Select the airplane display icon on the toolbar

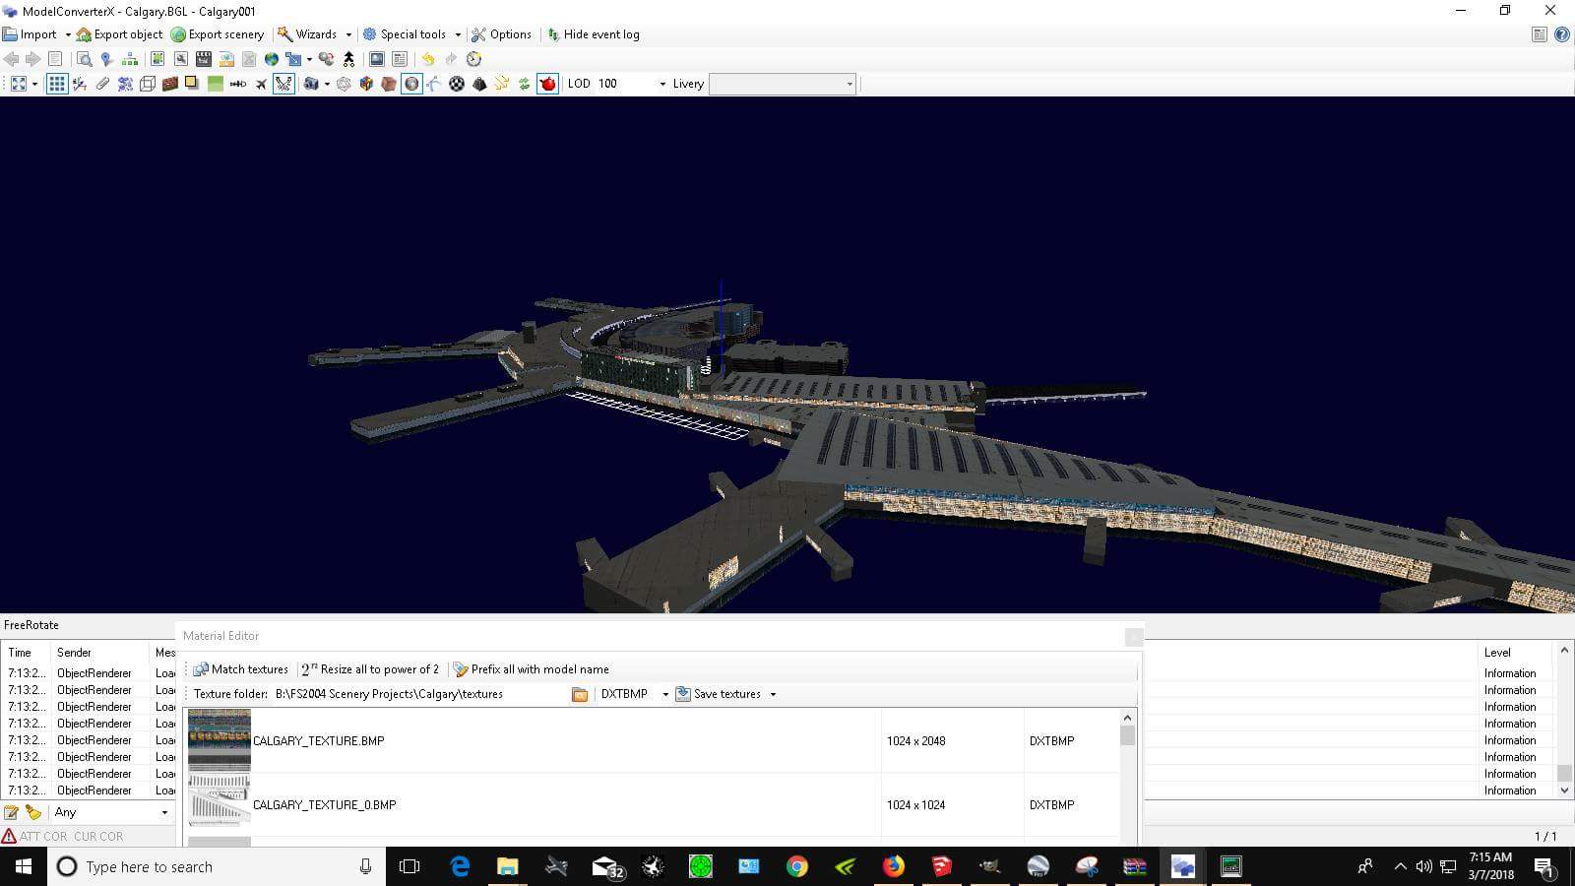point(260,85)
